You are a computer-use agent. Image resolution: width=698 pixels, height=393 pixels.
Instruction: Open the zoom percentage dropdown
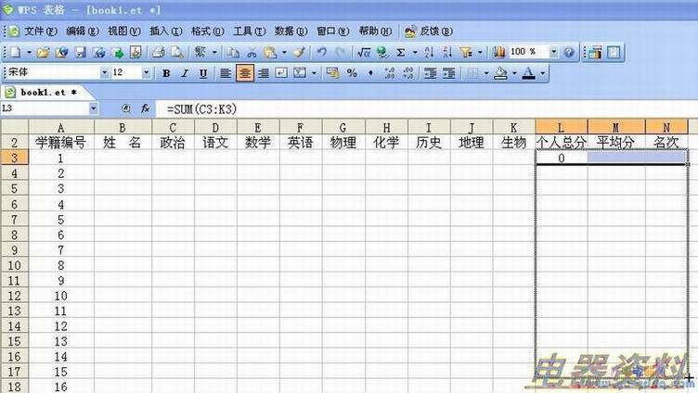[555, 53]
